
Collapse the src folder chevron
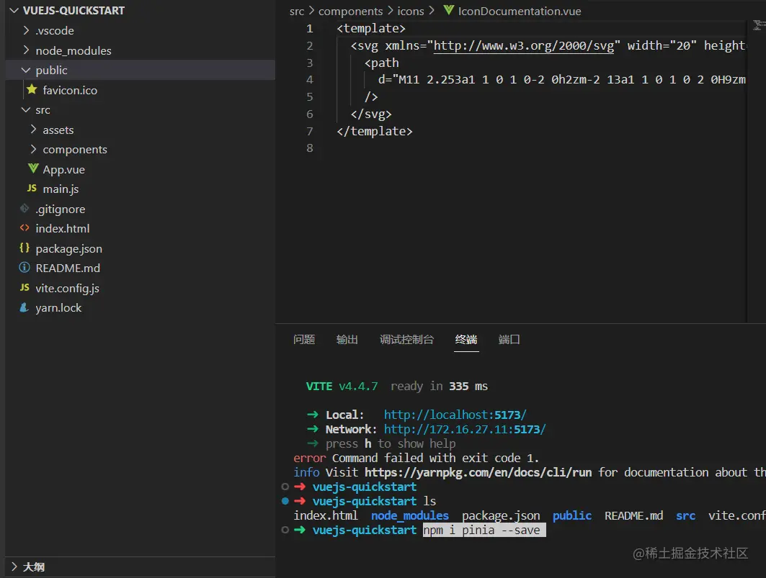pyautogui.click(x=26, y=110)
